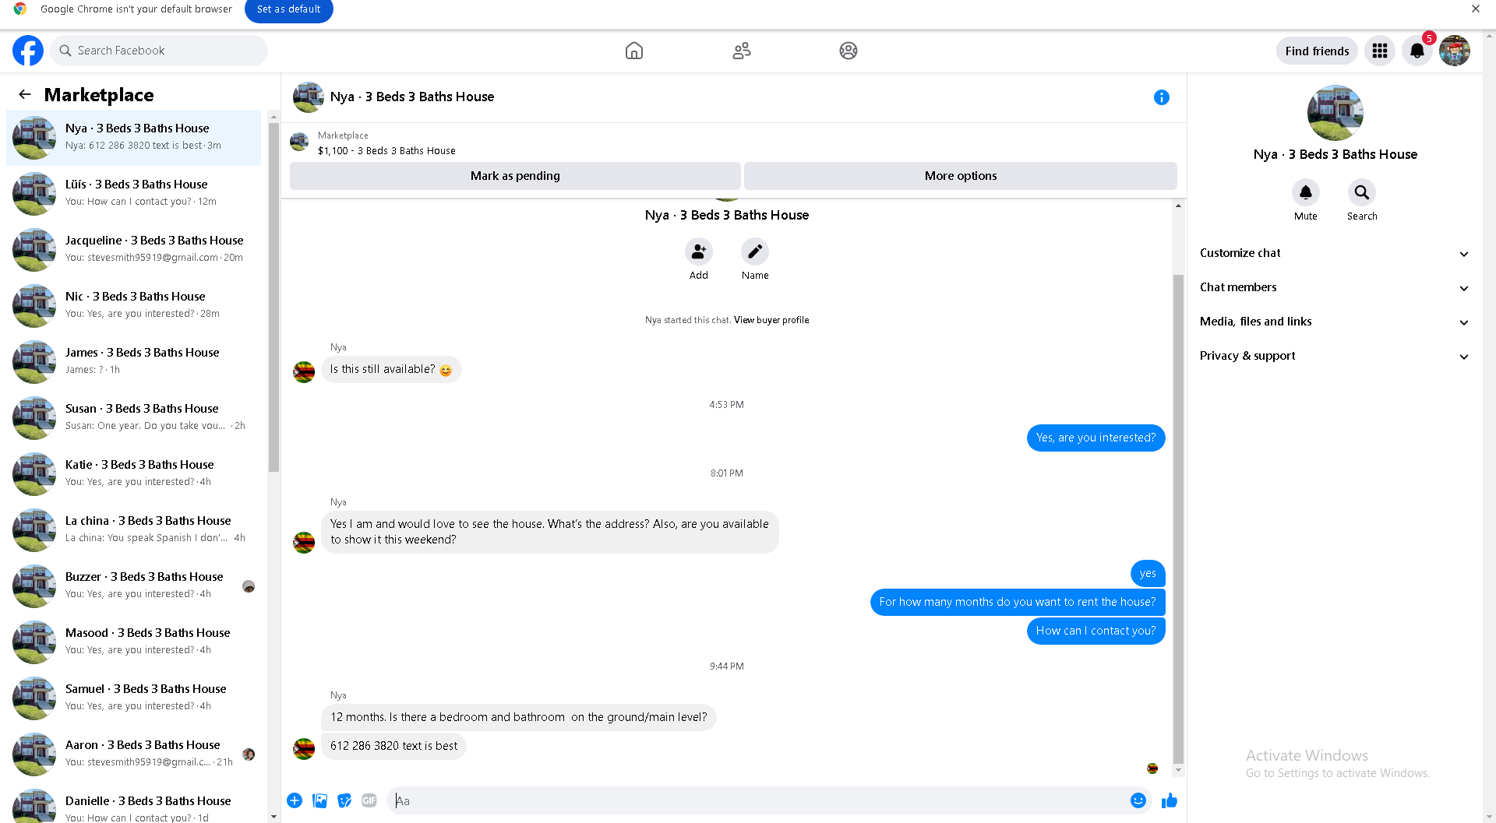Attach a file with the photo icon
This screenshot has width=1496, height=823.
pyautogui.click(x=319, y=800)
